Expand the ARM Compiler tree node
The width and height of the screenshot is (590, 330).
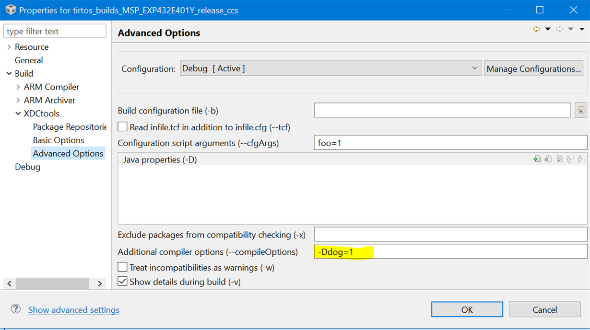(18, 87)
